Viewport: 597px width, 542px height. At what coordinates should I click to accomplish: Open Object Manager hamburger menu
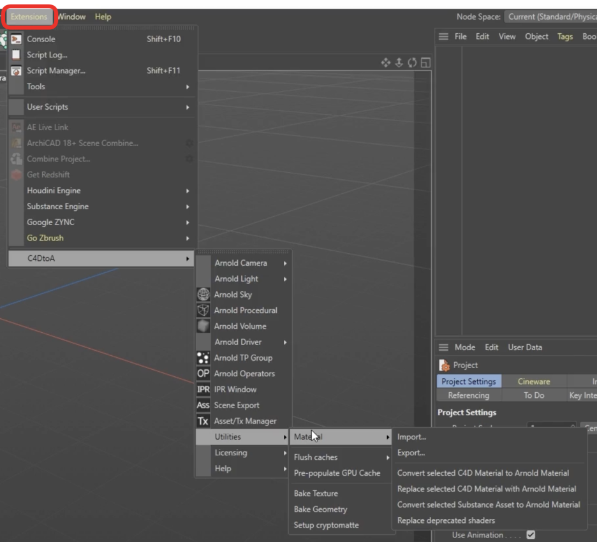443,36
